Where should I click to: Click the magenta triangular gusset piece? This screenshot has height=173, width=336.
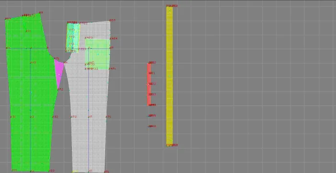tap(59, 74)
